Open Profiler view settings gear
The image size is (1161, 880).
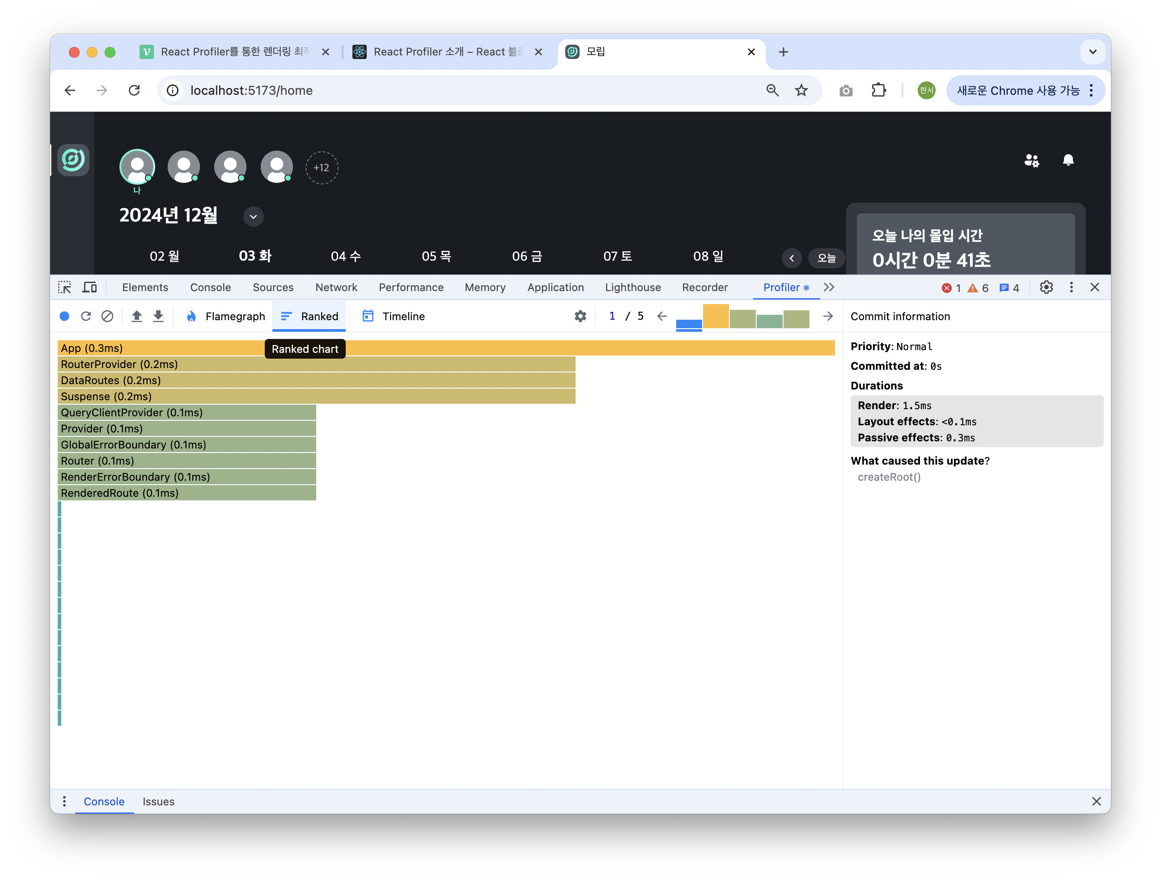tap(580, 316)
